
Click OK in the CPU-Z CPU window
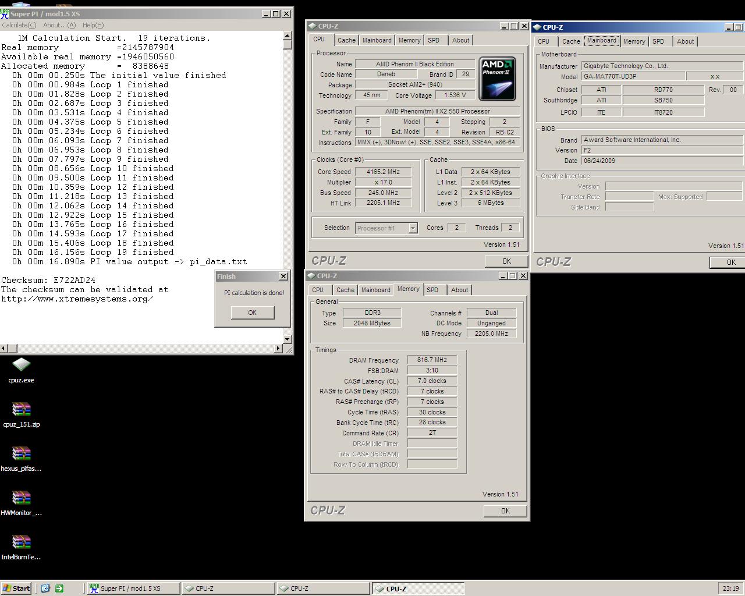pos(506,261)
